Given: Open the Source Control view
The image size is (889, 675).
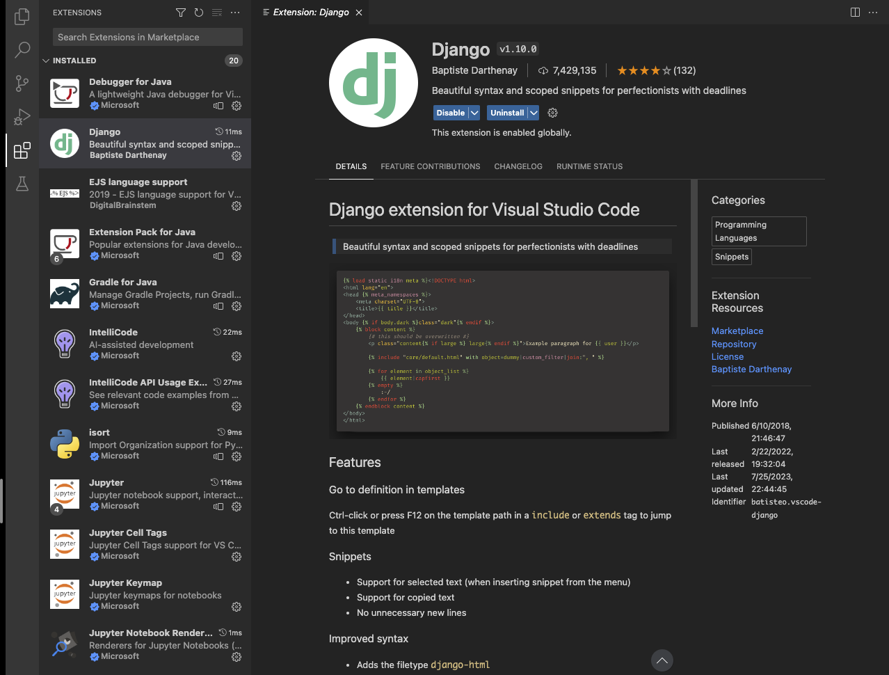Looking at the screenshot, I should 22,83.
